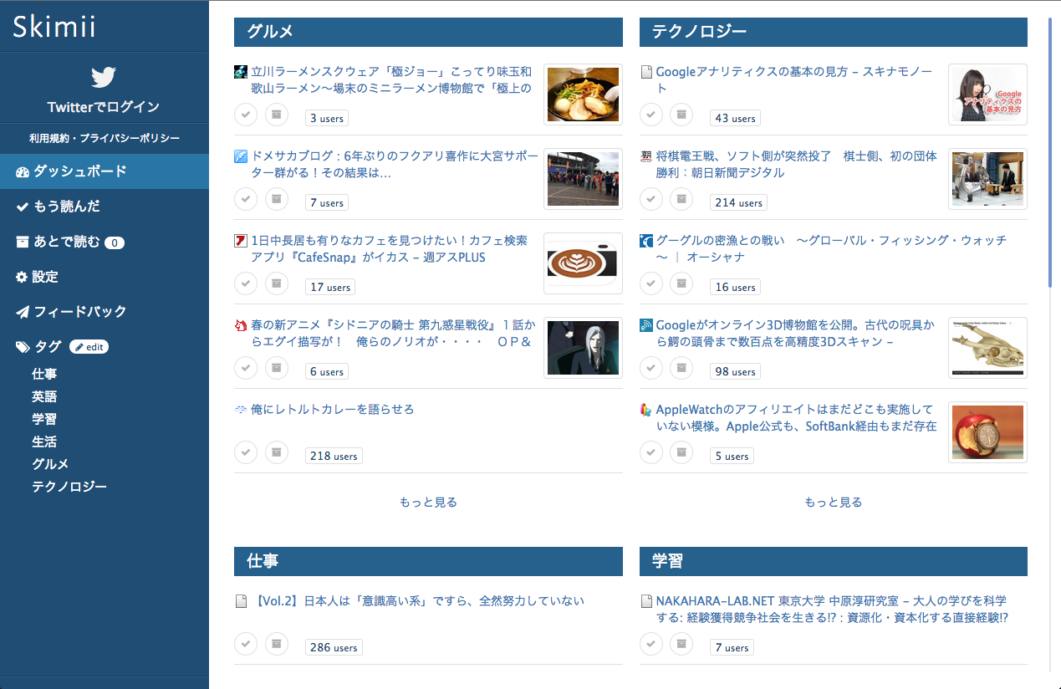Click read-later icon on retort curry article
Image resolution: width=1061 pixels, height=689 pixels.
(x=277, y=452)
